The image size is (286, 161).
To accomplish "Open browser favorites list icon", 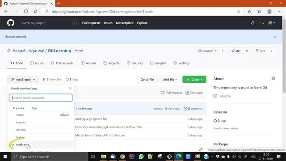I will 249,12.
